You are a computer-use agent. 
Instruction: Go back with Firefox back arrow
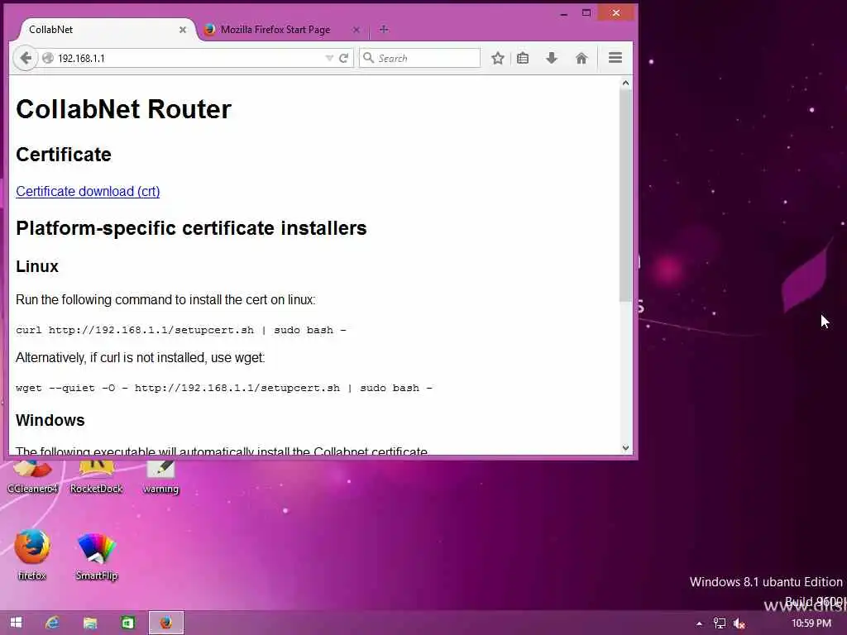click(x=26, y=58)
